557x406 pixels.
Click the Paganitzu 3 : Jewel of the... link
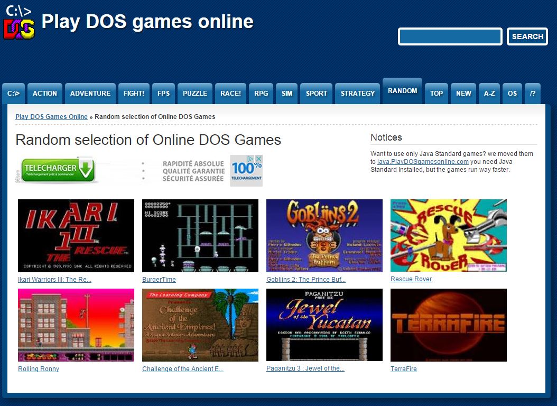point(305,368)
